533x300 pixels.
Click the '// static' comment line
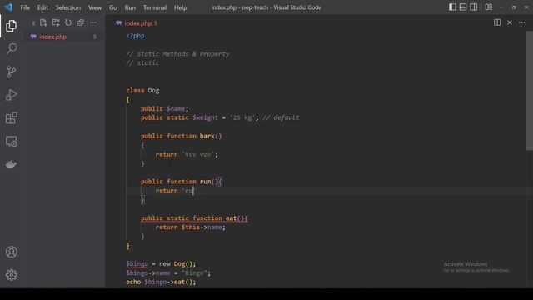click(142, 63)
